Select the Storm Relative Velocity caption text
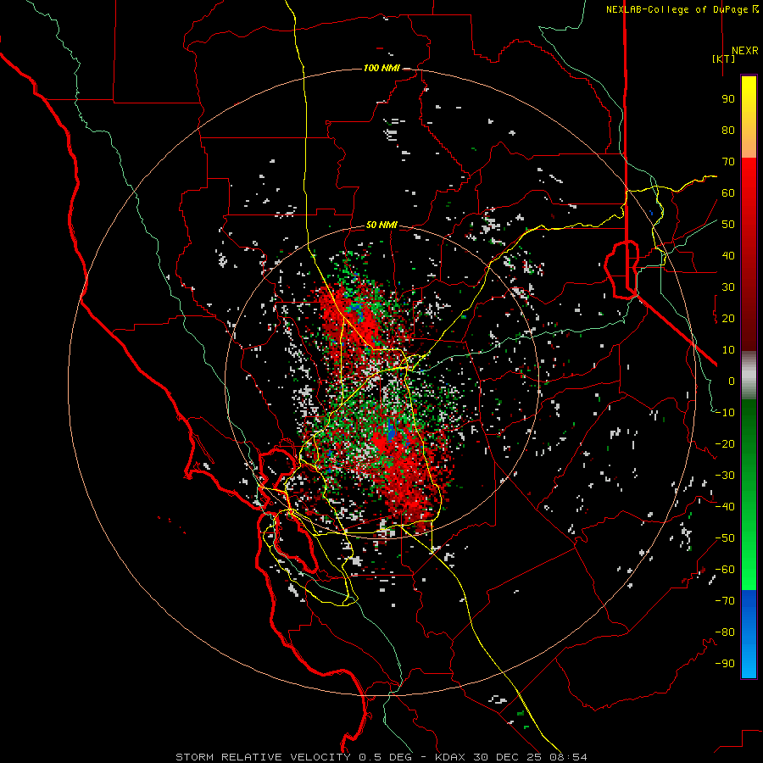Image resolution: width=763 pixels, height=763 pixels. [381, 757]
